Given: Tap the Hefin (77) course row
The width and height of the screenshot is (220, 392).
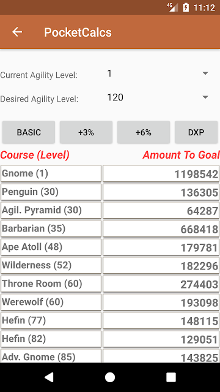Looking at the screenshot, I should click(51, 320).
